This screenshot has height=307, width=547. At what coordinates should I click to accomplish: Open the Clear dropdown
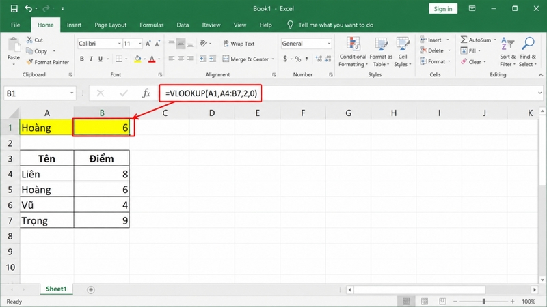pyautogui.click(x=473, y=62)
